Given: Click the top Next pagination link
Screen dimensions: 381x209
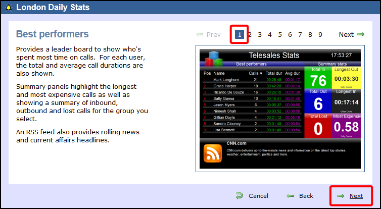Looking at the screenshot, I should pos(346,35).
